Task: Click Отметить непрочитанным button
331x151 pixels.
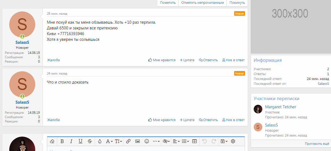Action: pos(203,3)
